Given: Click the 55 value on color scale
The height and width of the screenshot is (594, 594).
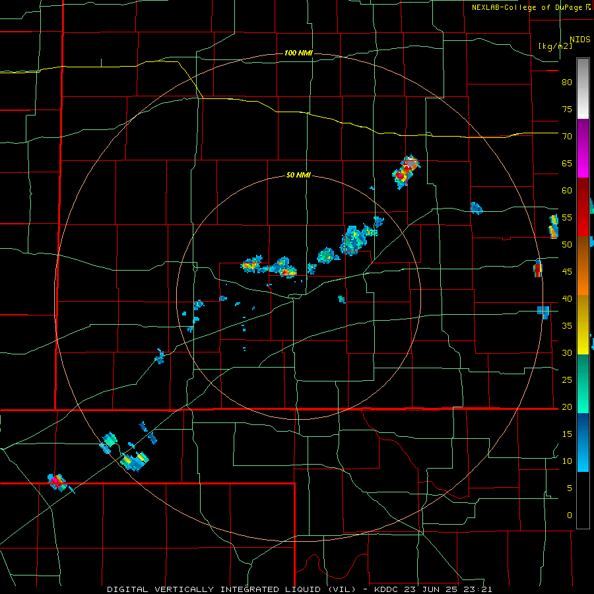Looking at the screenshot, I should point(567,217).
